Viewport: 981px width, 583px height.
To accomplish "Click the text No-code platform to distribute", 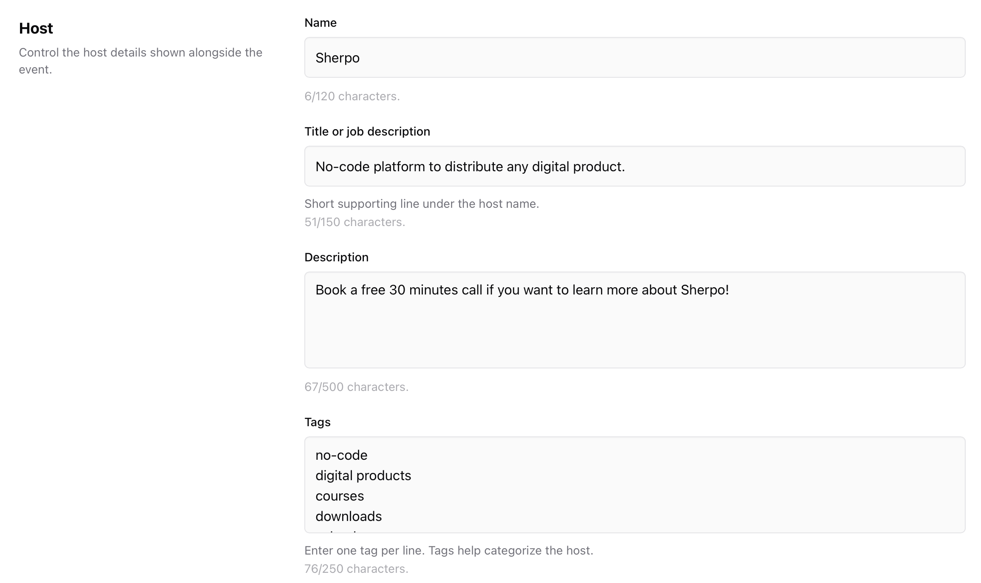I will click(x=470, y=166).
